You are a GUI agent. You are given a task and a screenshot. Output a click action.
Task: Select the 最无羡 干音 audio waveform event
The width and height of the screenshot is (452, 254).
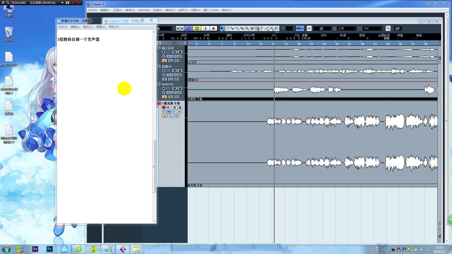point(312,142)
